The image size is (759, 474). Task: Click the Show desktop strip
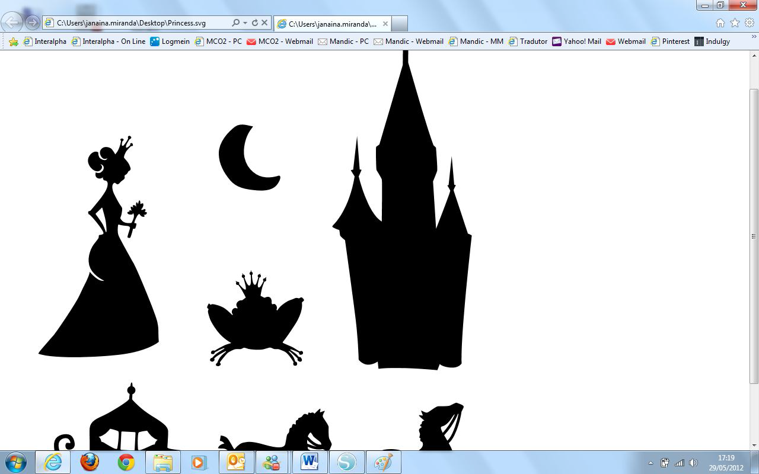[x=755, y=462]
